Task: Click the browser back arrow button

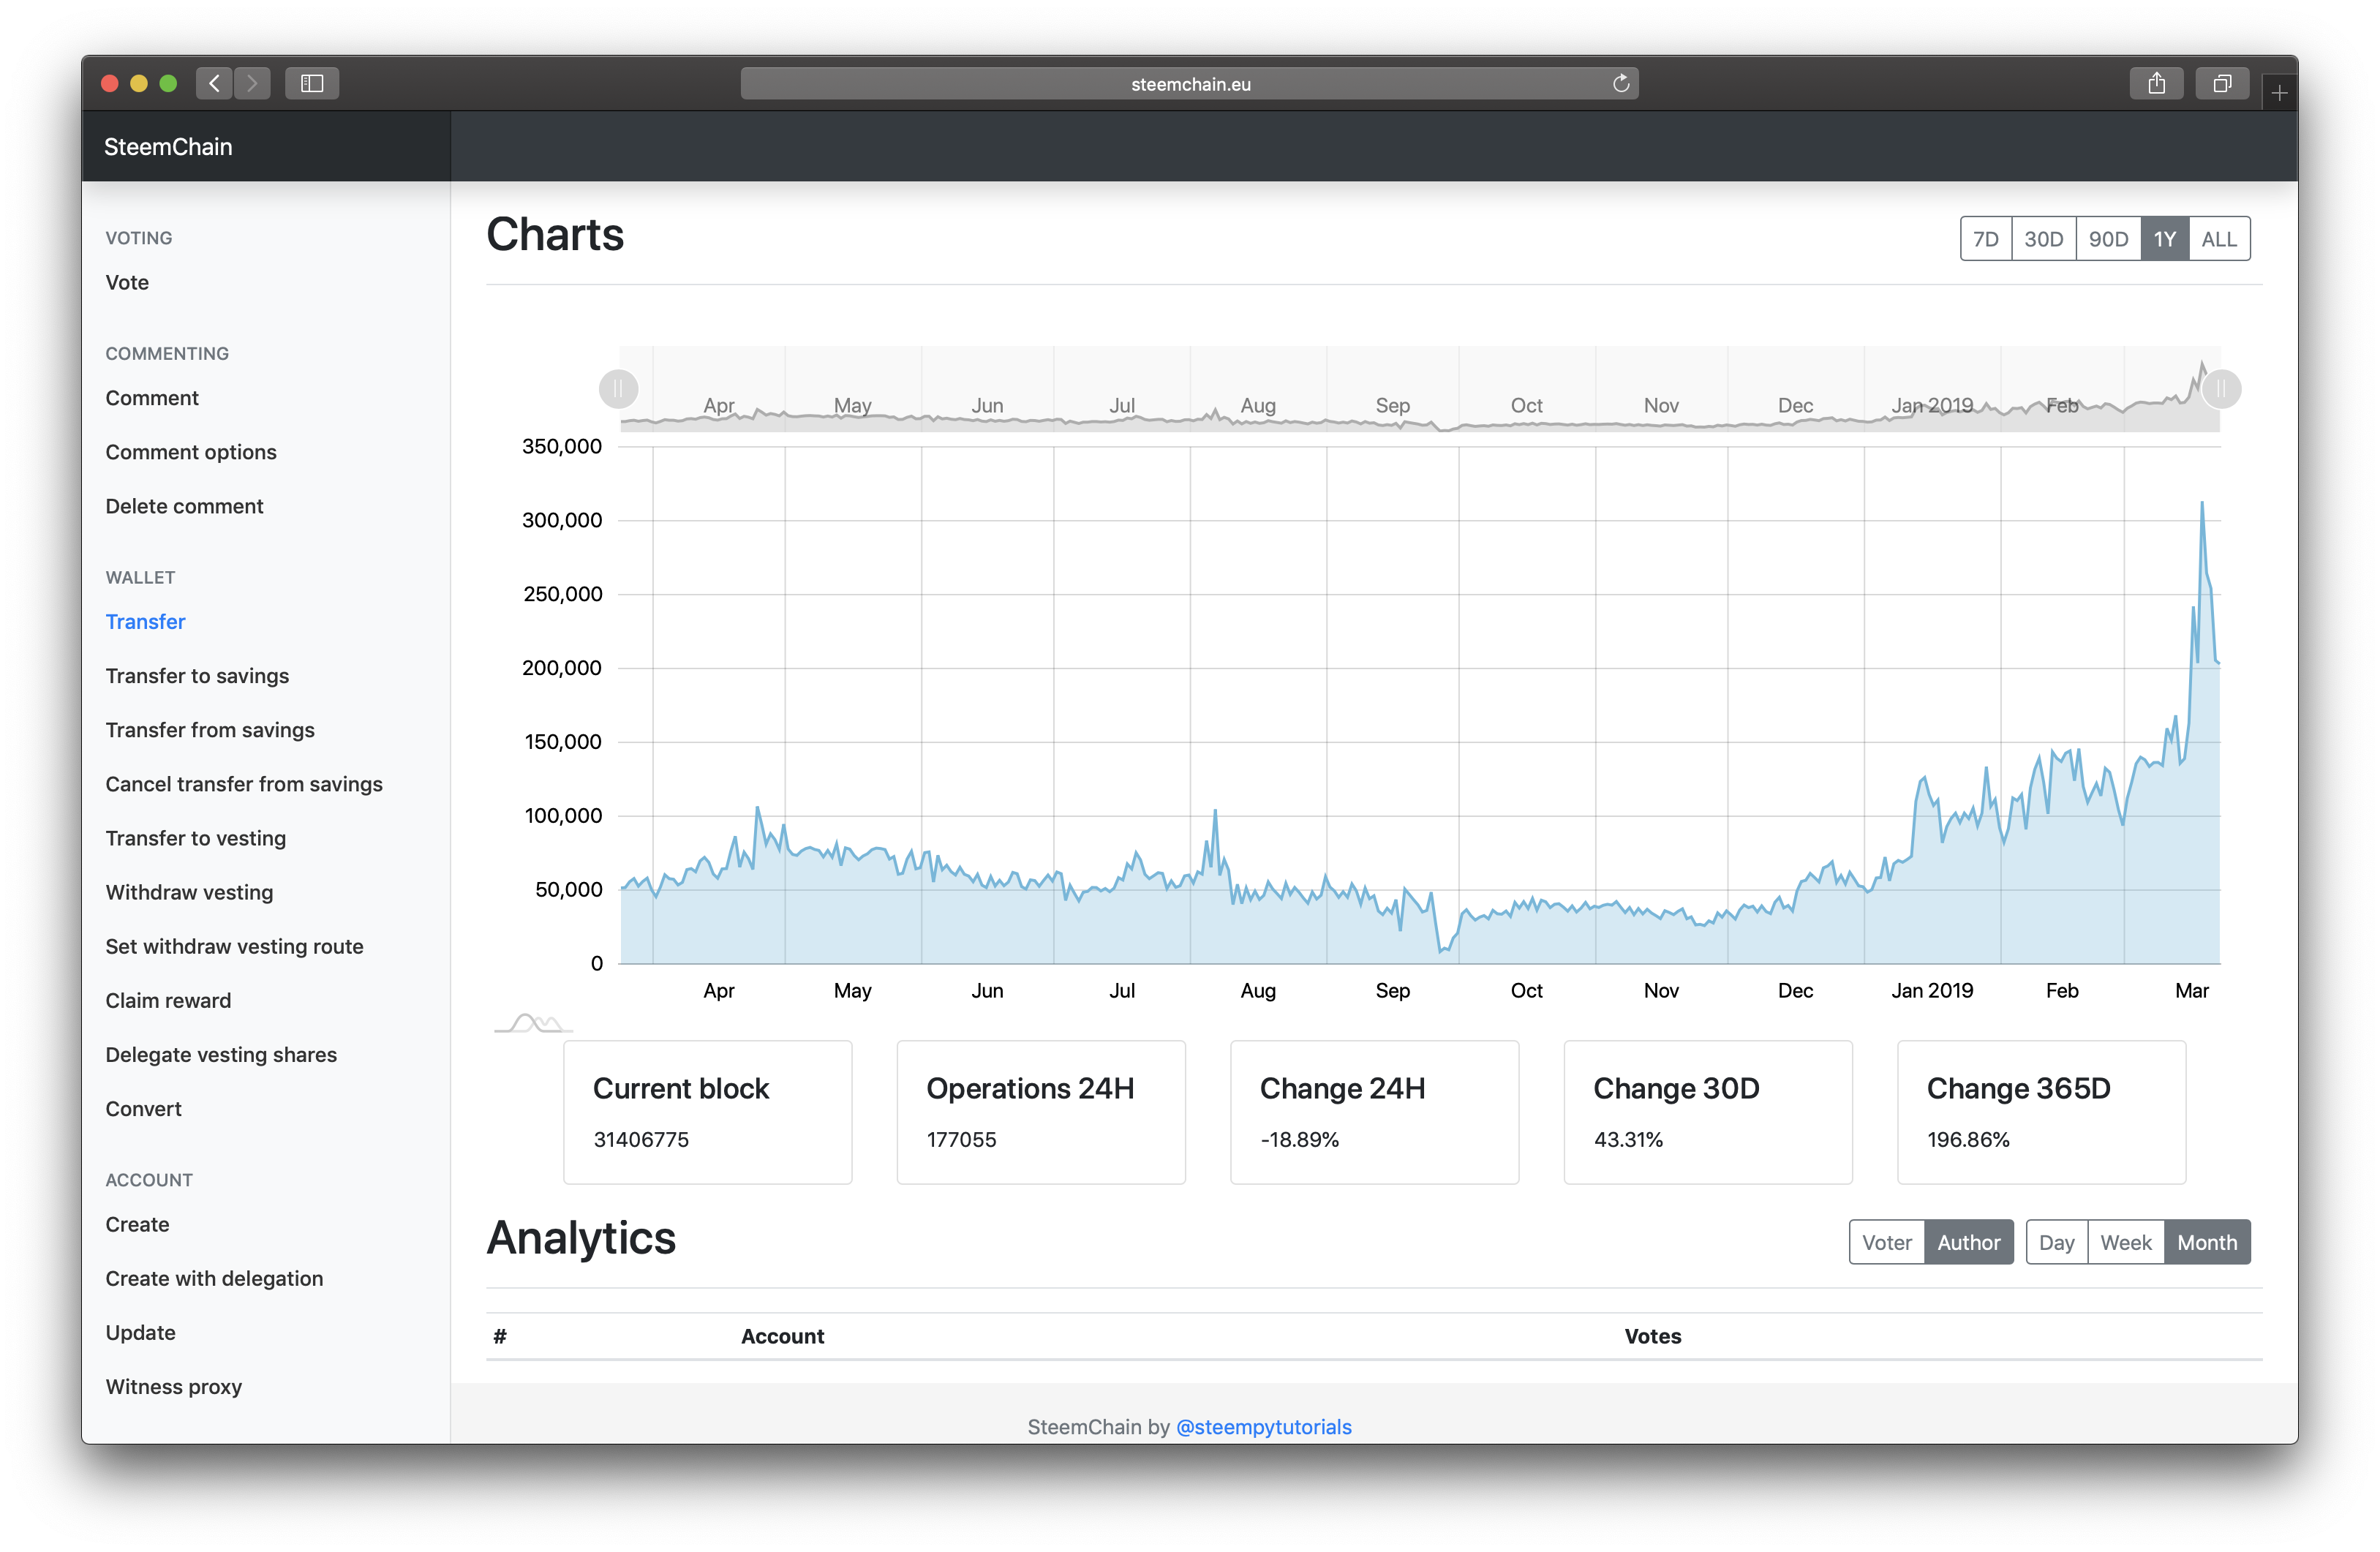Action: tap(214, 83)
